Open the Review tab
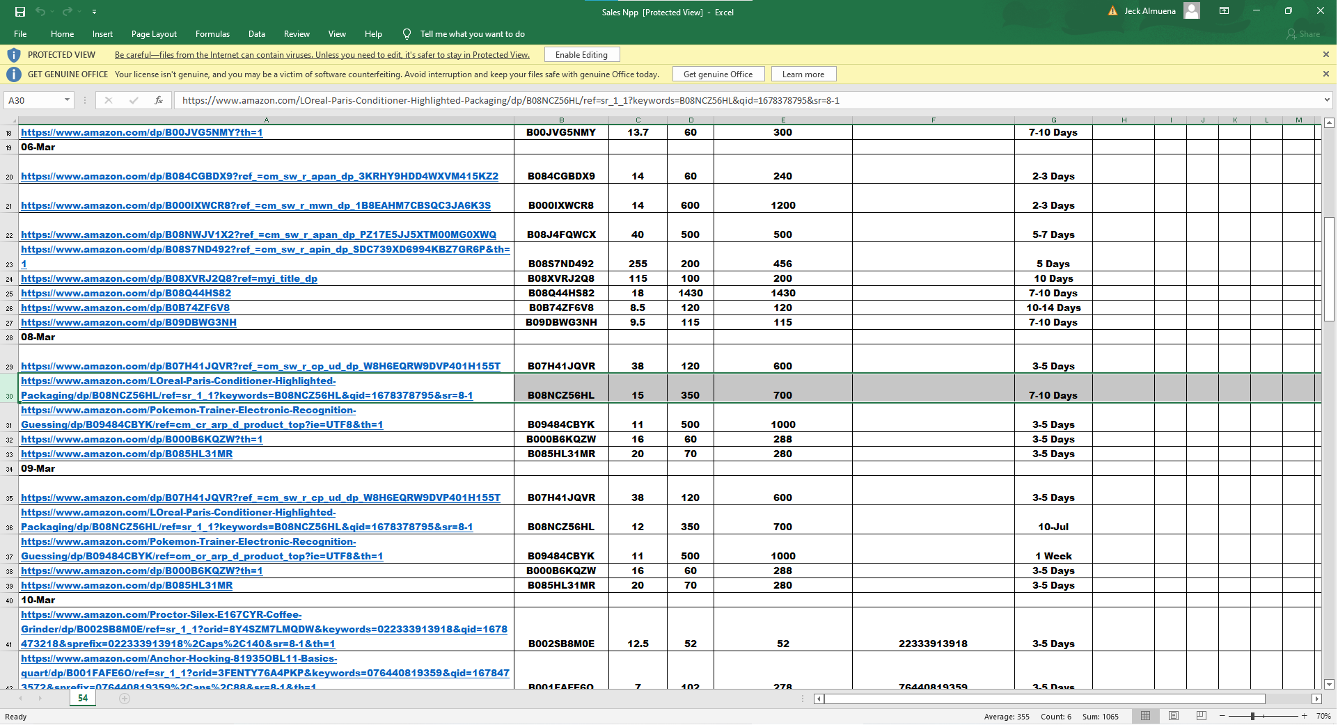The height and width of the screenshot is (725, 1338). [297, 34]
